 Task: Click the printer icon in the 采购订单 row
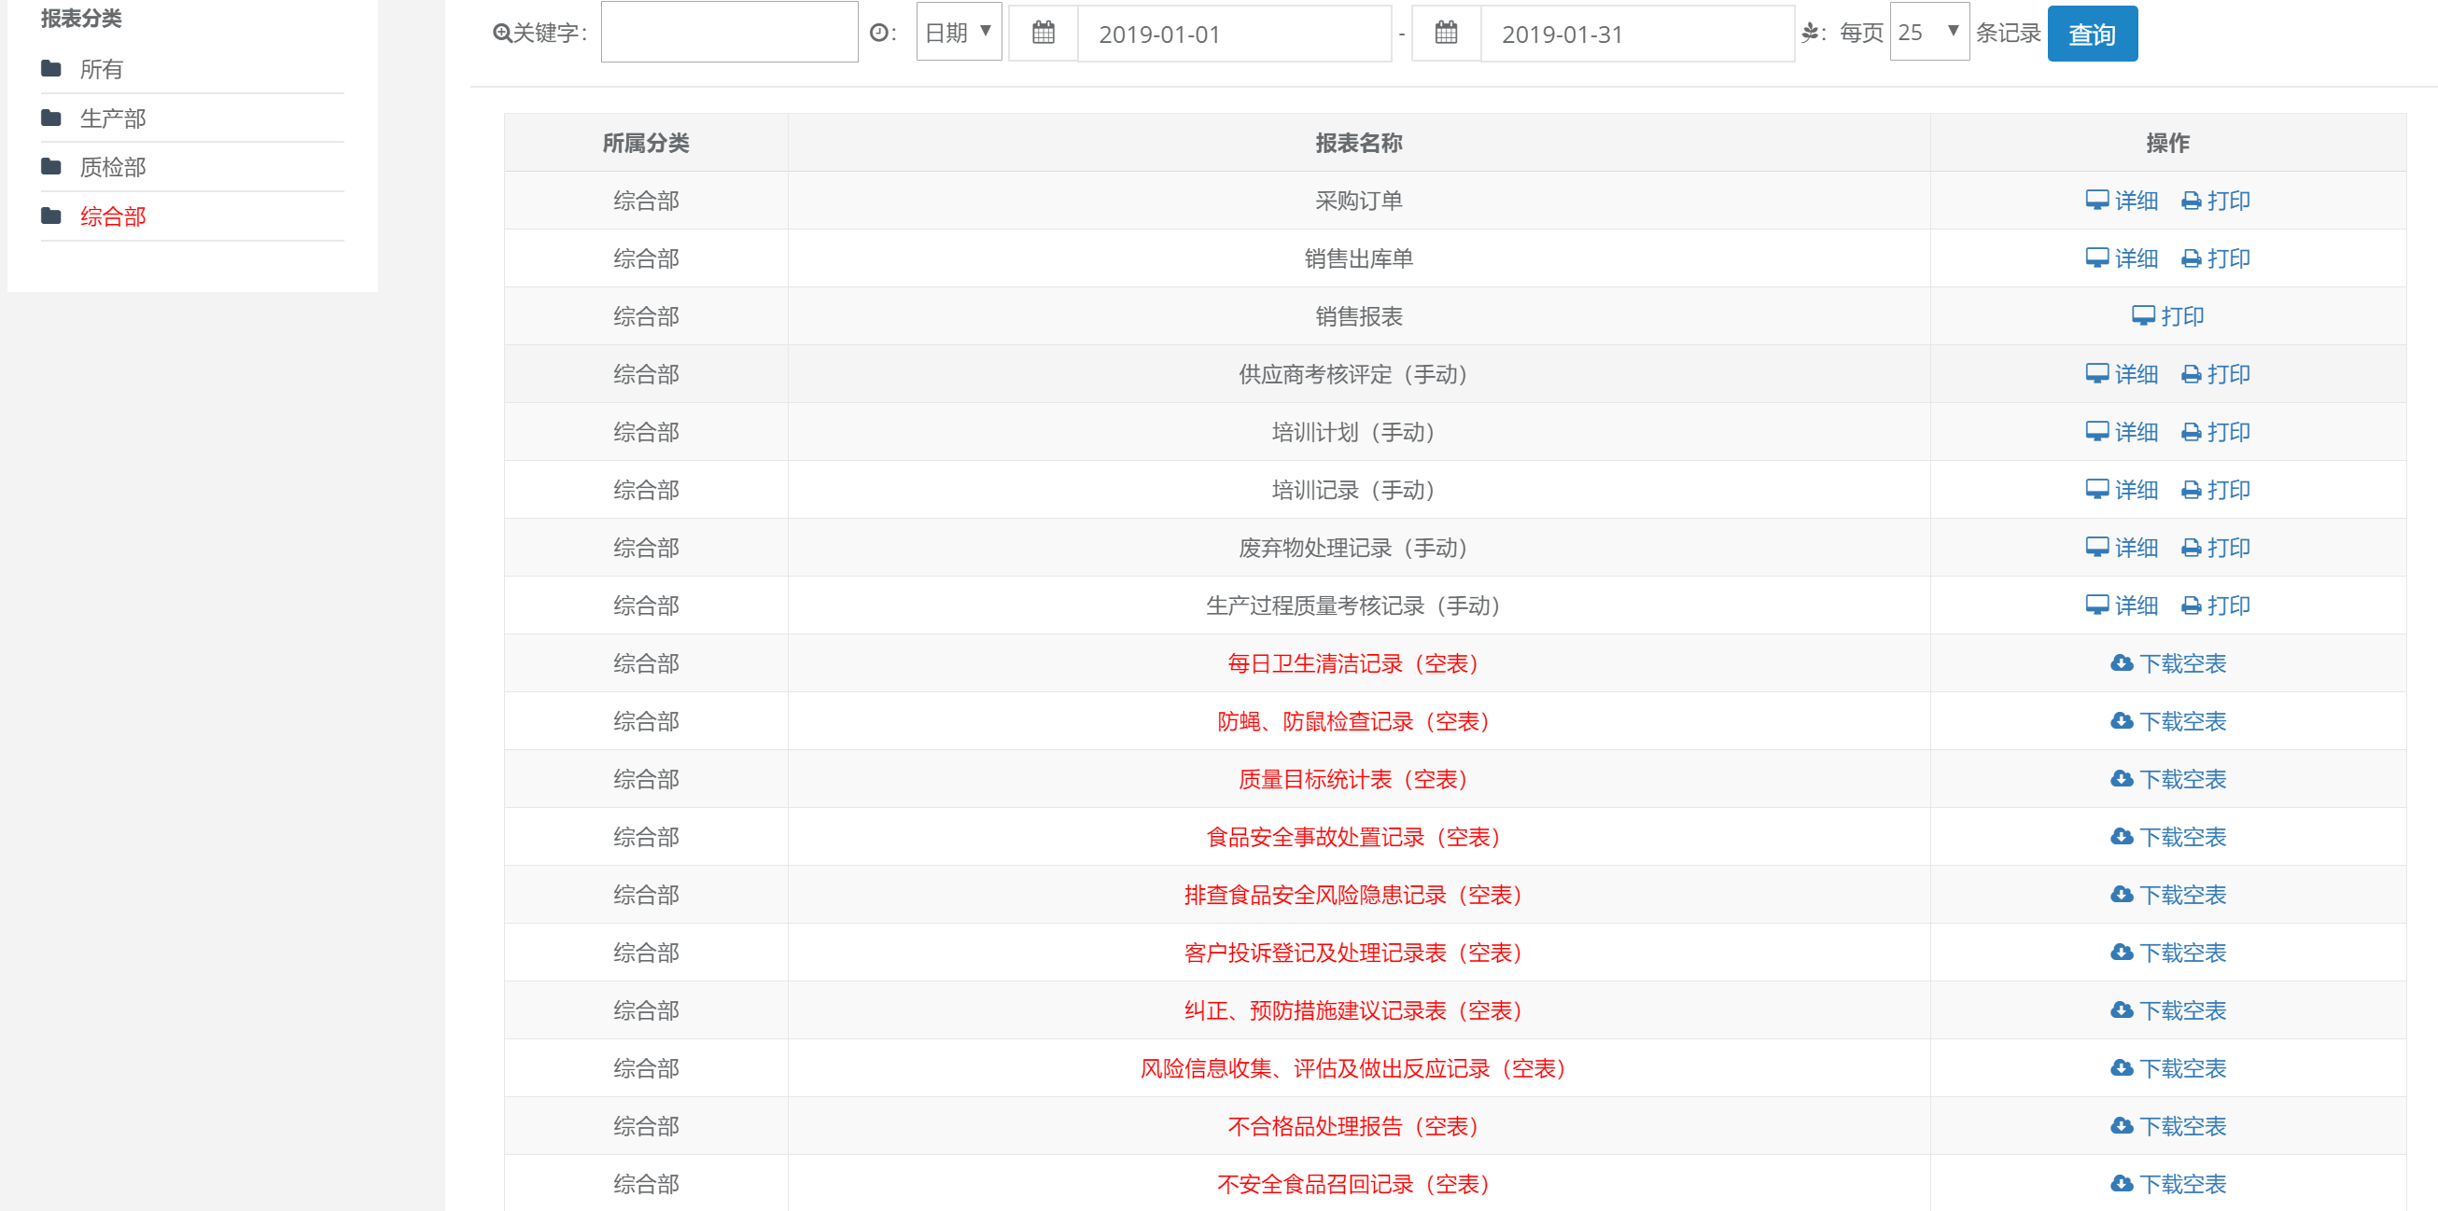pyautogui.click(x=2190, y=201)
